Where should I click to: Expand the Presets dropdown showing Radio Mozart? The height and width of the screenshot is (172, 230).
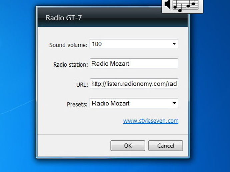coord(134,103)
